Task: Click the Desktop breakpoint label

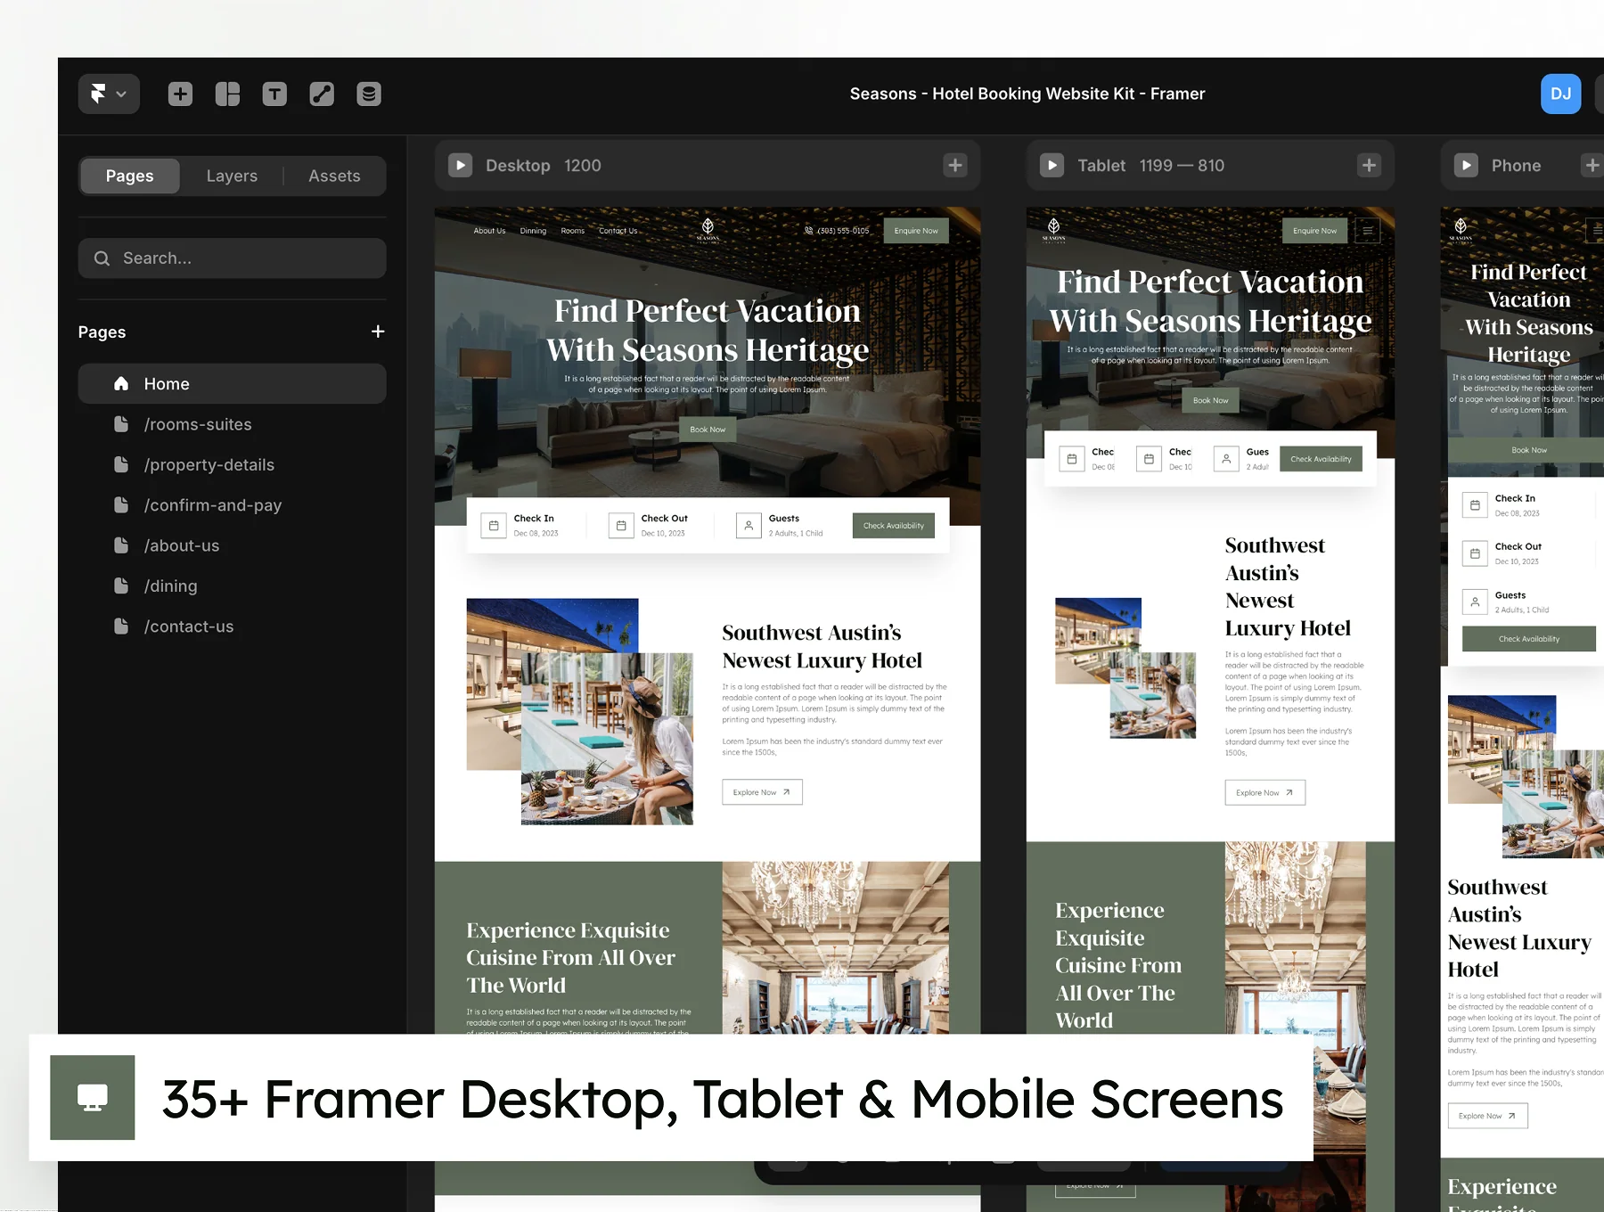Action: point(518,166)
